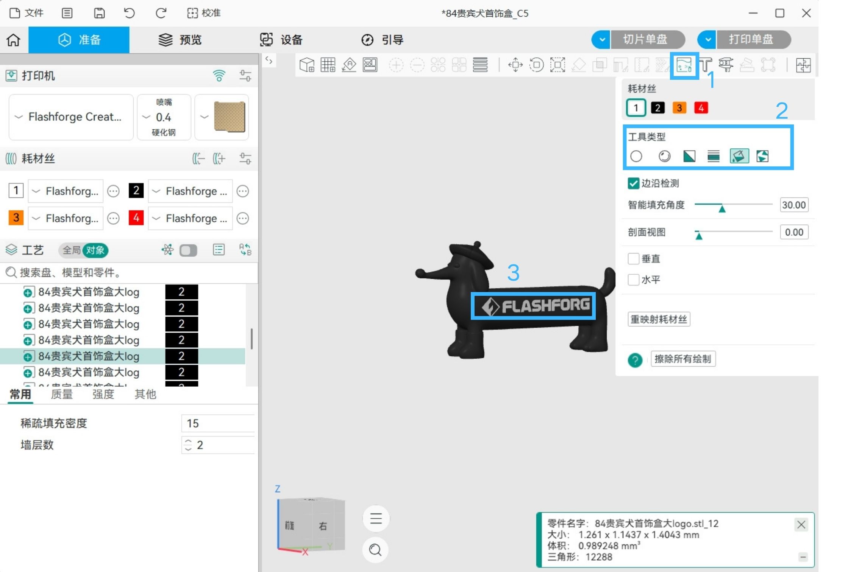
Task: Open printer settings sliders icon
Action: tap(245, 76)
